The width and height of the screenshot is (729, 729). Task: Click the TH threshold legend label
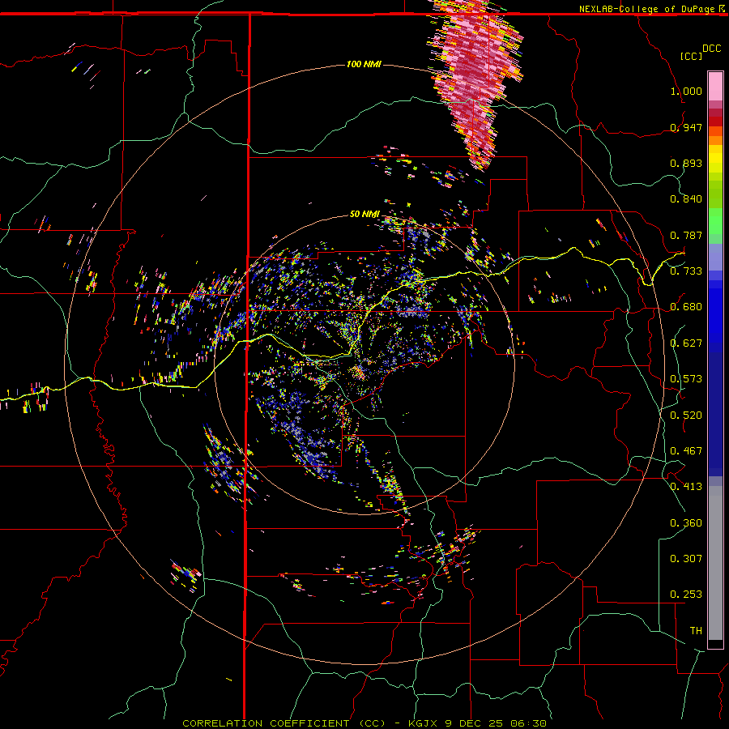click(696, 631)
